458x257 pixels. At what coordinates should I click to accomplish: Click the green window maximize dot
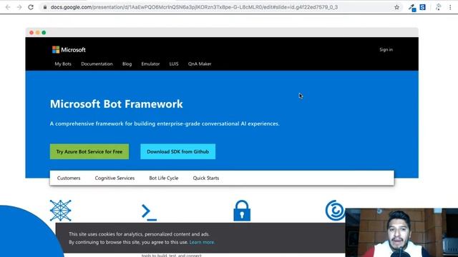coord(44,33)
